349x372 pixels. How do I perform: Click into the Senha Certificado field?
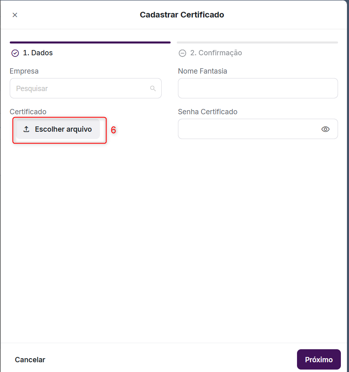pyautogui.click(x=249, y=129)
